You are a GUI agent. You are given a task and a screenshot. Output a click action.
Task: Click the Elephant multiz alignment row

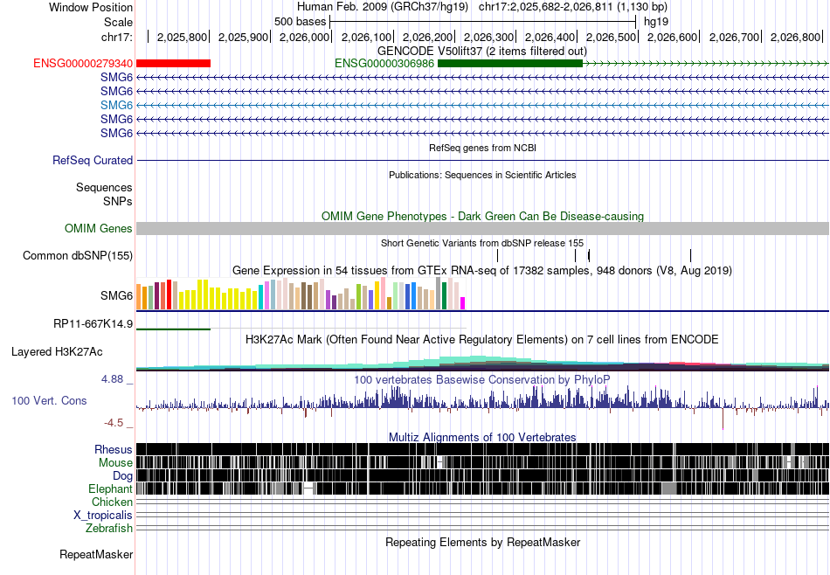click(483, 488)
